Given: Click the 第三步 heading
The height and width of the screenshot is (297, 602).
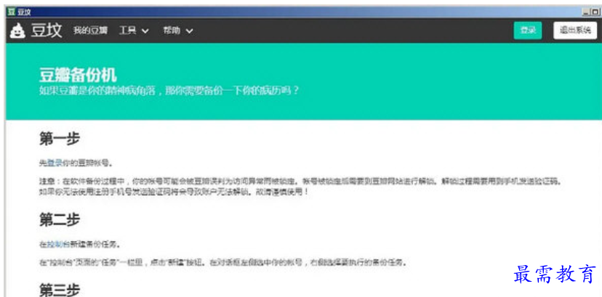Looking at the screenshot, I should pyautogui.click(x=60, y=290).
